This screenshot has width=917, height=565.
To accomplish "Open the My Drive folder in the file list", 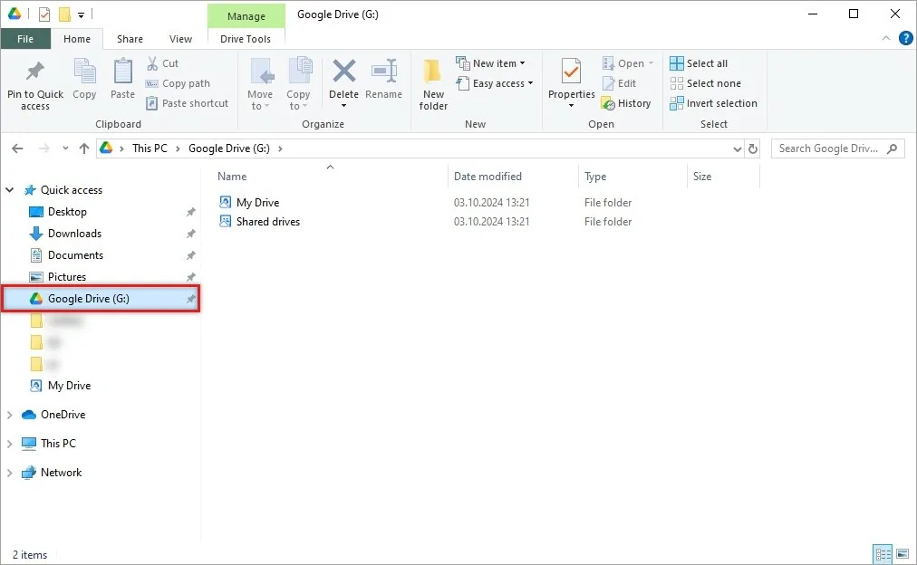I will 257,202.
